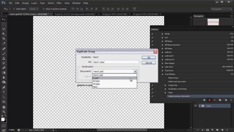Click the Navigator preview thumbnail

213,22
